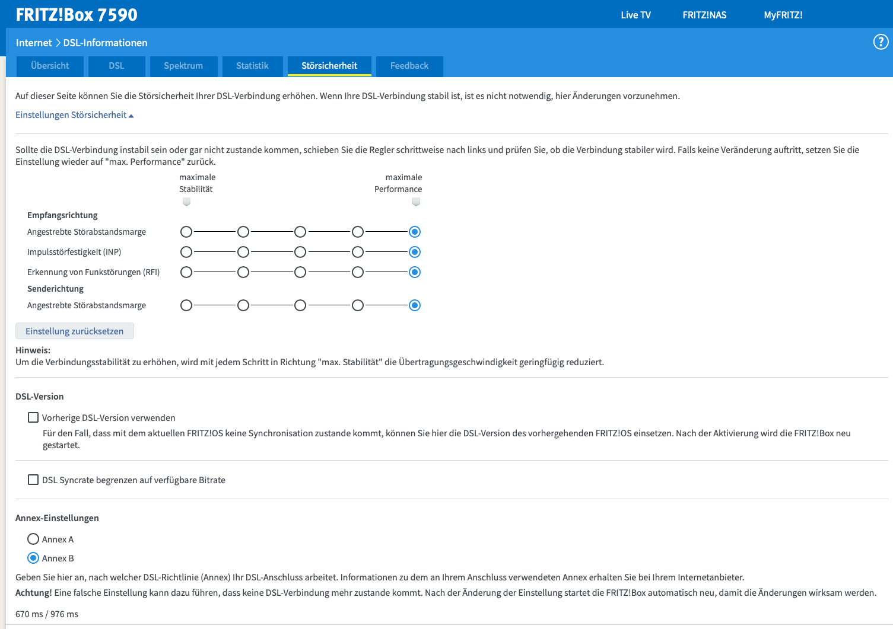
Task: Click the Annex-Einstellungen heading
Action: [x=57, y=518]
